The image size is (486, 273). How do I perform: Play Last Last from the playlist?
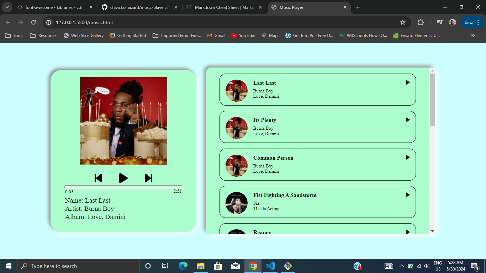click(408, 82)
